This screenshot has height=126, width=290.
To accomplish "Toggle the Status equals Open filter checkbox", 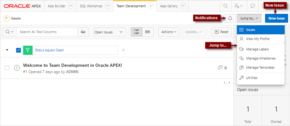I will tap(18, 50).
